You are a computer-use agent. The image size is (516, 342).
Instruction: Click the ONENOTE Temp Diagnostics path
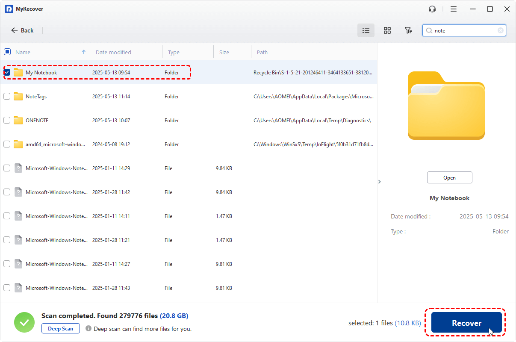312,121
